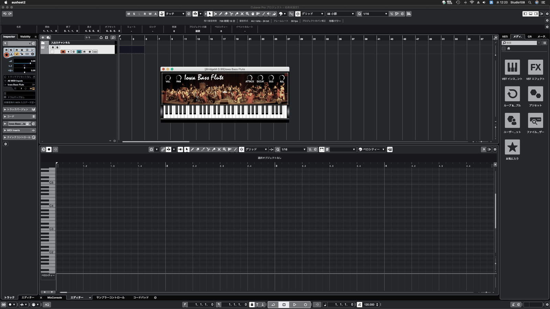Click the Redo arrow icon
The height and width of the screenshot is (309, 550).
click(x=10, y=14)
